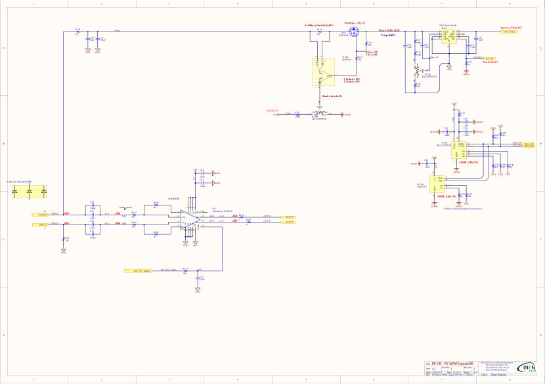Image resolution: width=545 pixels, height=384 pixels.
Task: Select the yellow reference port below the amplifier
Action: coord(138,270)
